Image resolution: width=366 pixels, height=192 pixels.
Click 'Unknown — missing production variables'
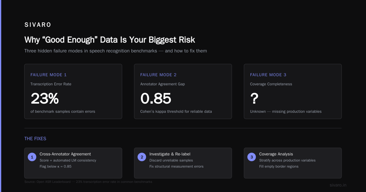[x=286, y=112]
